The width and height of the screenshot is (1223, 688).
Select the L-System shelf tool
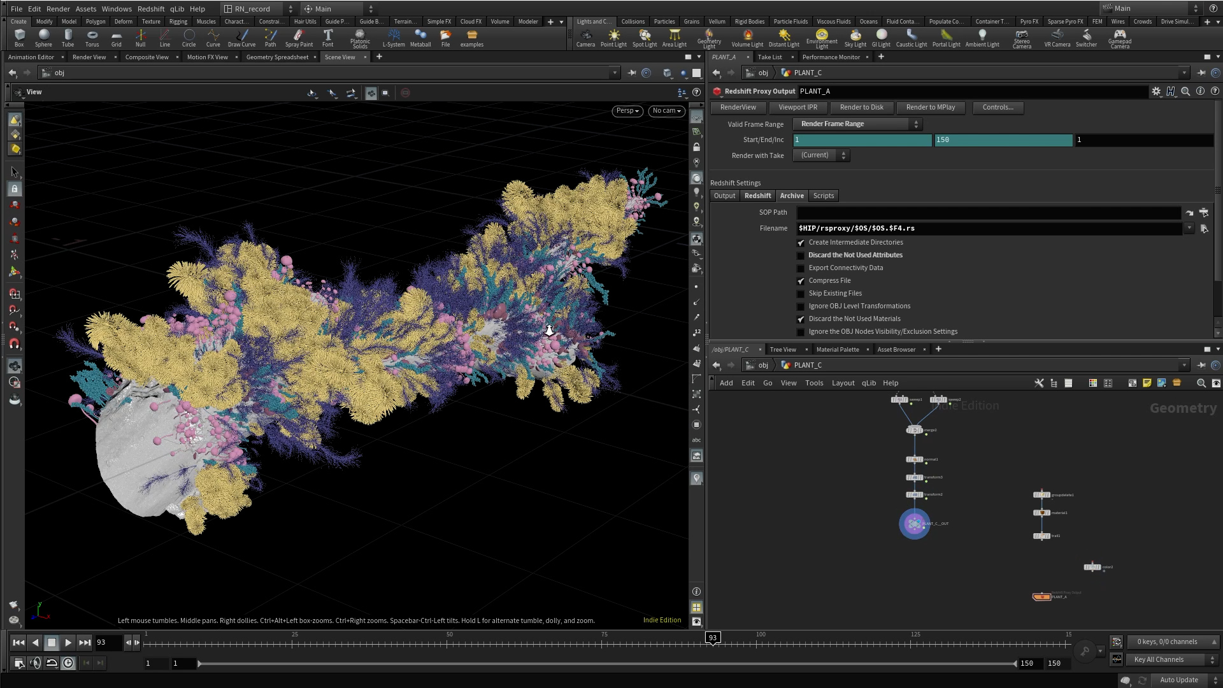pyautogui.click(x=394, y=38)
